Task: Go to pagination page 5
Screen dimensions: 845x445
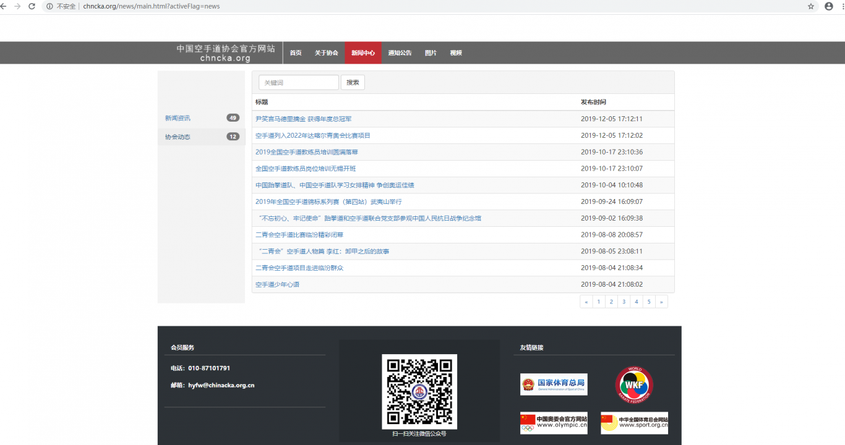Action: pyautogui.click(x=649, y=302)
